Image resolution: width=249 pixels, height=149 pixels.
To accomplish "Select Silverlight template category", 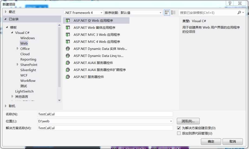I will 28,70.
